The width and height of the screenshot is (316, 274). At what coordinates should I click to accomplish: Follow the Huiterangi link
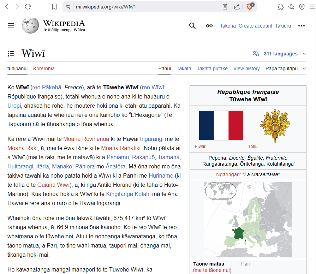click(x=20, y=167)
